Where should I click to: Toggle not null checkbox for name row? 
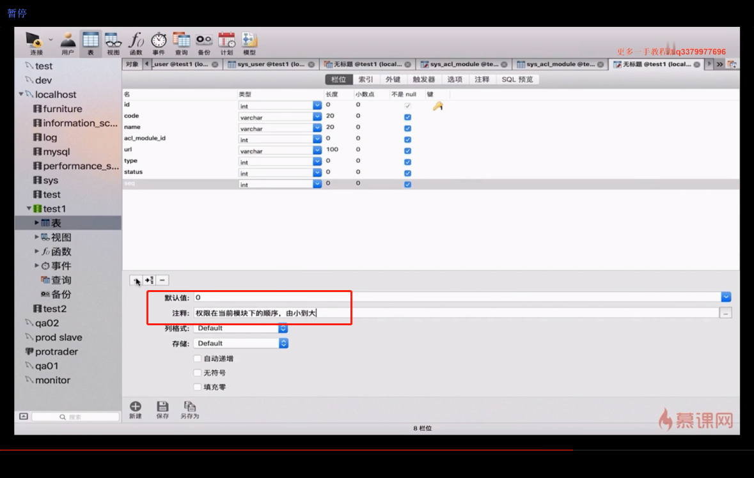coord(408,128)
